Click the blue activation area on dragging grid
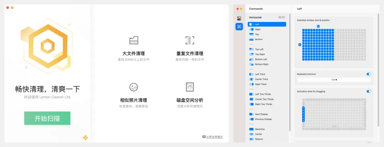384x147 pixels. pos(303,114)
